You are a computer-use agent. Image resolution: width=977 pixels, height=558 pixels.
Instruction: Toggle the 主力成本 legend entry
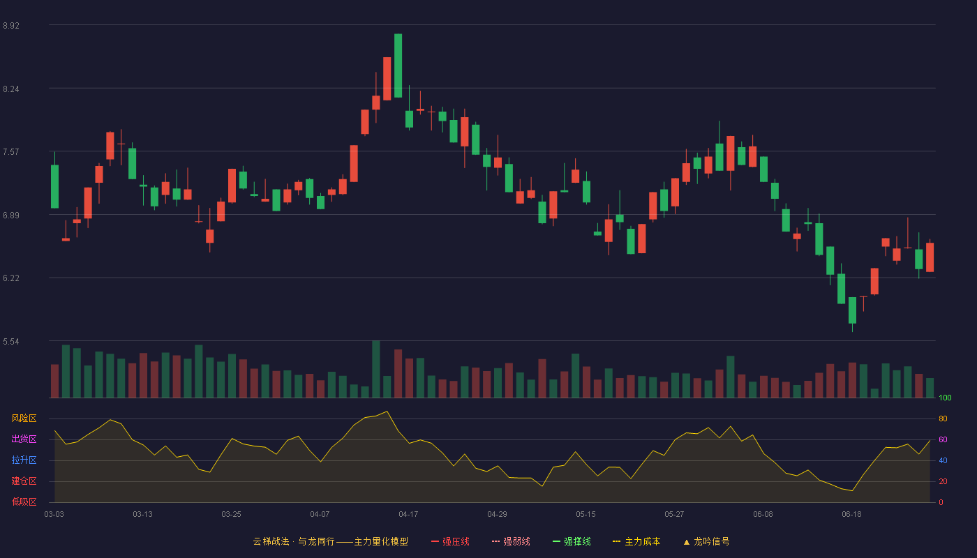tap(636, 541)
